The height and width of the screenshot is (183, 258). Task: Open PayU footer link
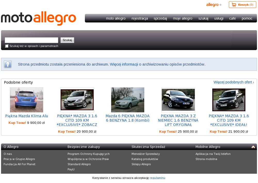click(71, 169)
